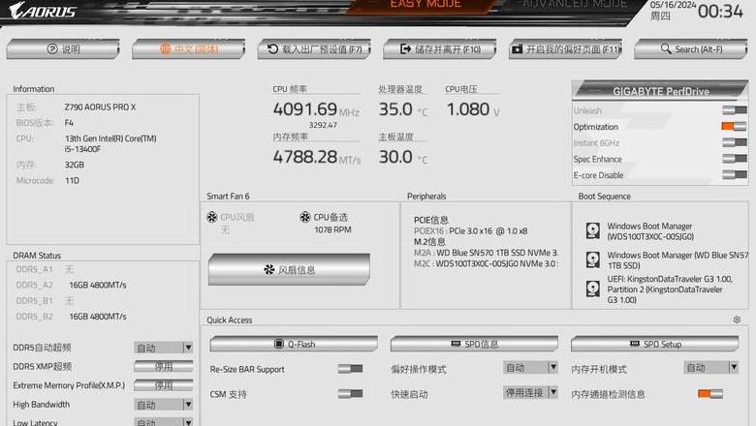
Task: Select KingstonDataTraveler UEFI boot disk icon
Action: click(x=592, y=289)
